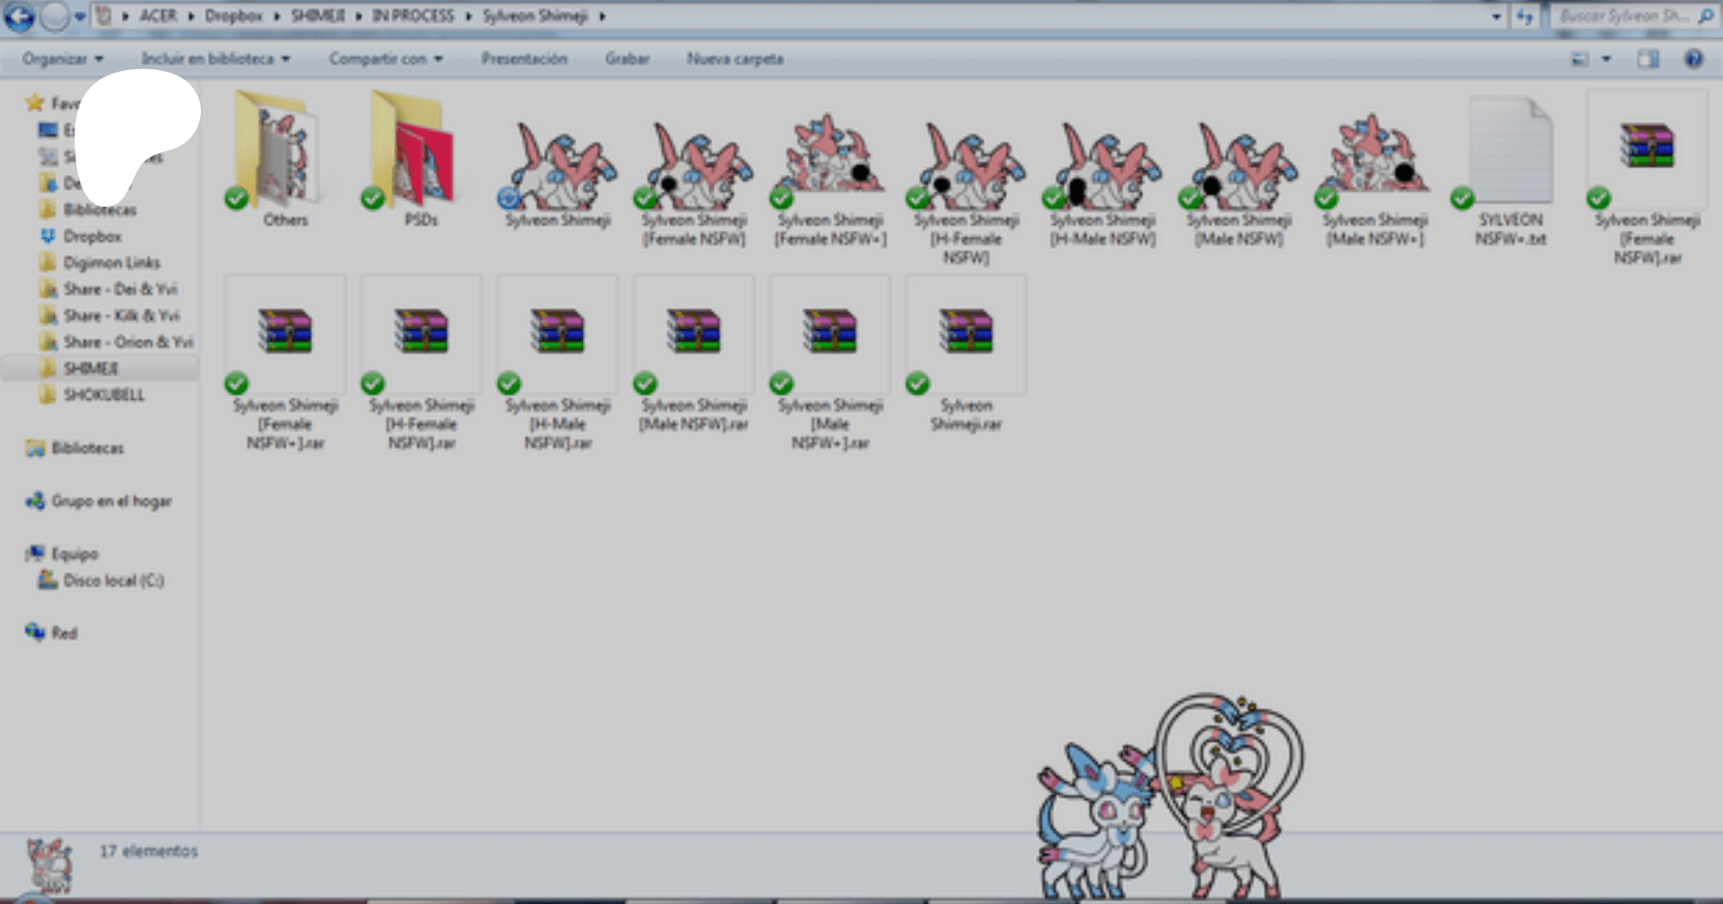1723x904 pixels.
Task: Select the Sylveon Shimeji [Female NSFW+].rar archive
Action: 284,364
